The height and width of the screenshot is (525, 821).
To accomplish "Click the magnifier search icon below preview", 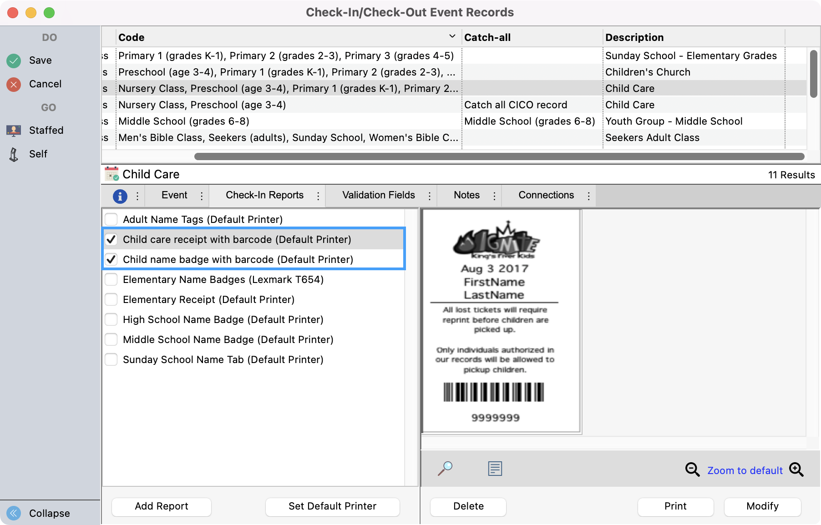I will [446, 469].
